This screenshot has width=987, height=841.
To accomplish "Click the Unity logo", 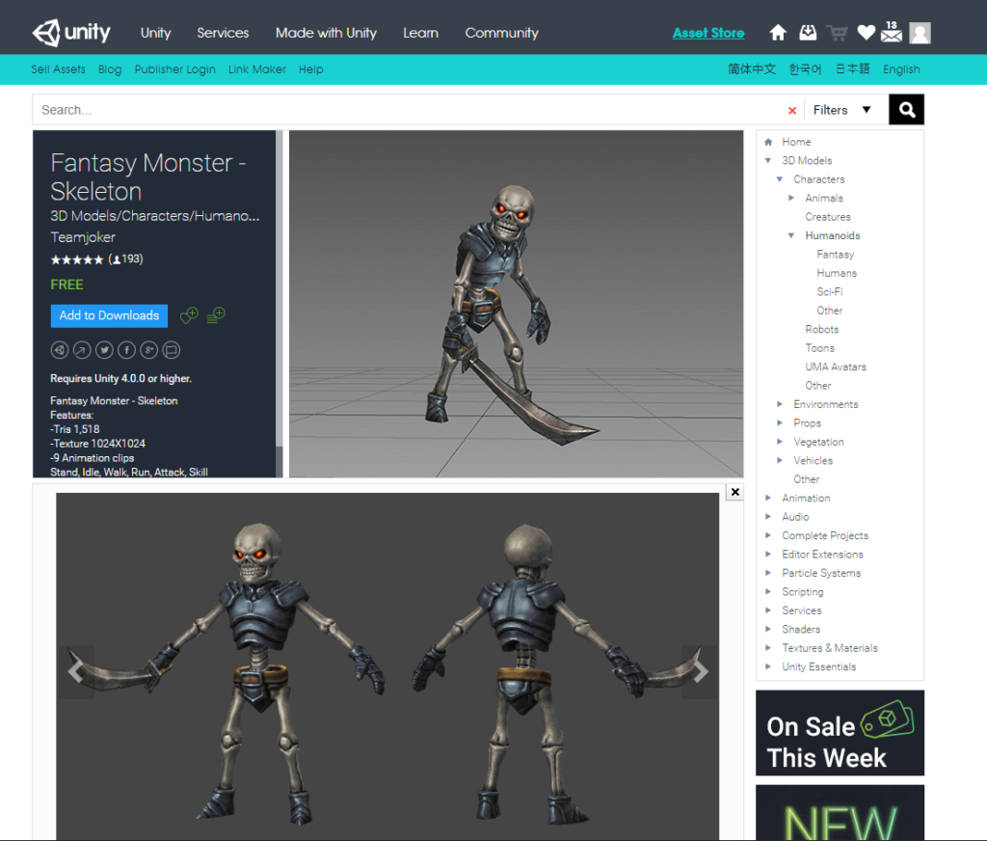I will click(71, 32).
